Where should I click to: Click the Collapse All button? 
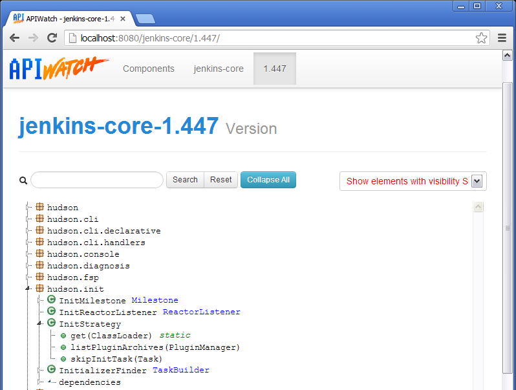268,180
